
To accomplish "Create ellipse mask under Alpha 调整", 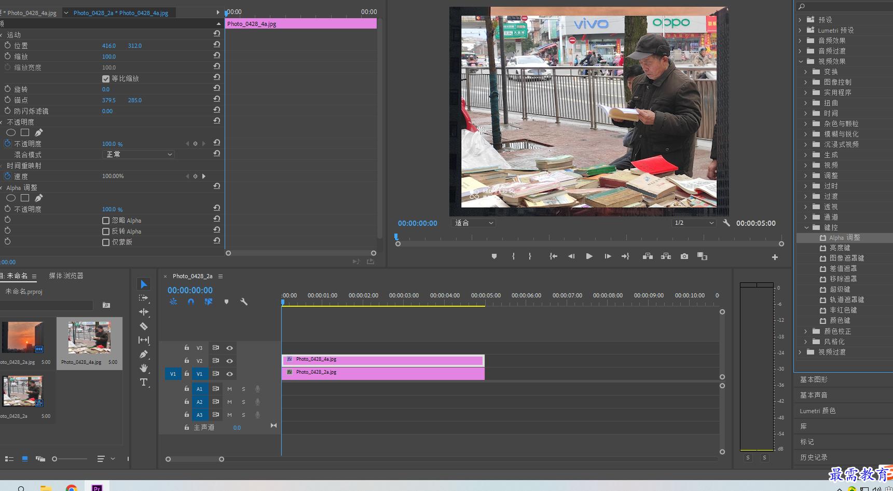I will tap(11, 198).
